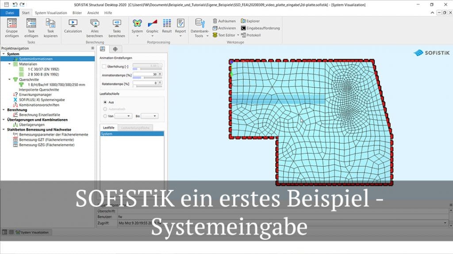Select the Von radio button

point(104,116)
